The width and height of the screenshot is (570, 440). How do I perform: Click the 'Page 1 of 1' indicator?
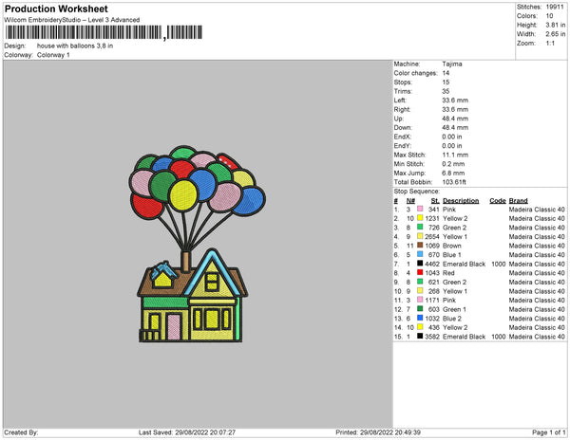pos(548,432)
